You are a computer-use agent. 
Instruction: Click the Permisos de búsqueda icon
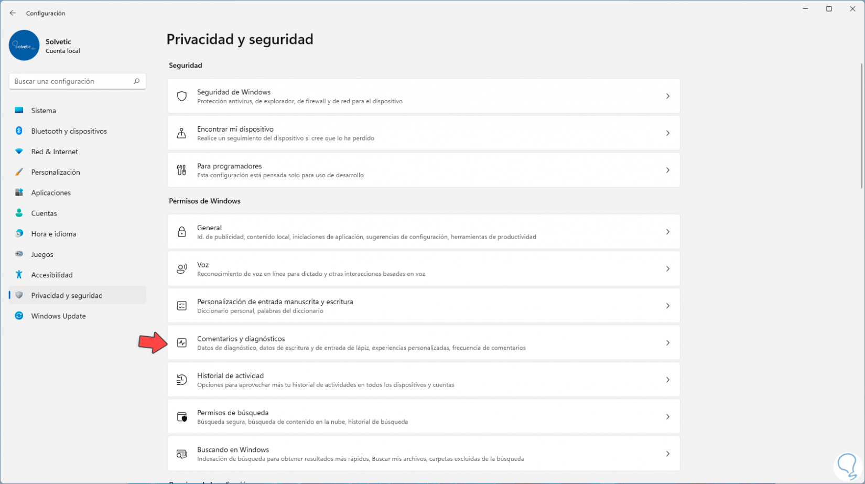coord(182,417)
